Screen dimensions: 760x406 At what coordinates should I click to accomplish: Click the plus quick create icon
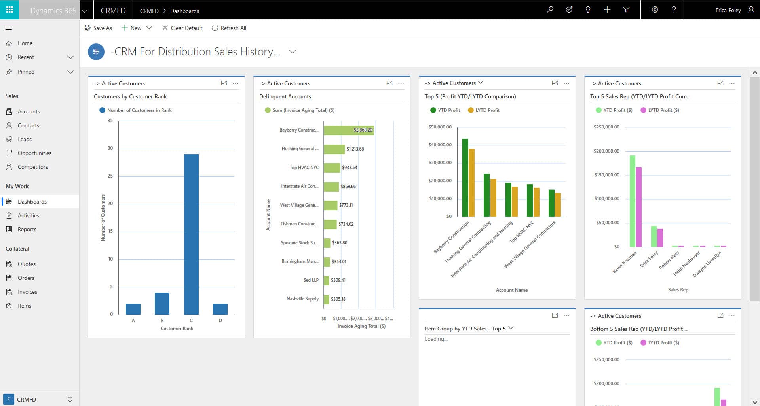607,9
